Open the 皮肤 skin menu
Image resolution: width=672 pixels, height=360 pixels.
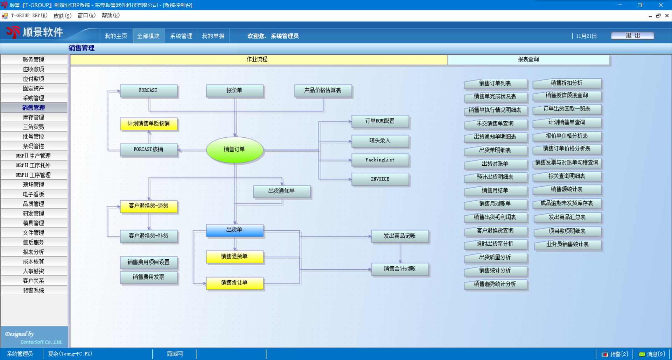tap(62, 16)
